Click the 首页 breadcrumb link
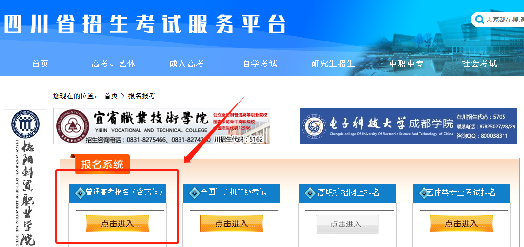Viewport: 524px width, 247px height. coord(111,96)
